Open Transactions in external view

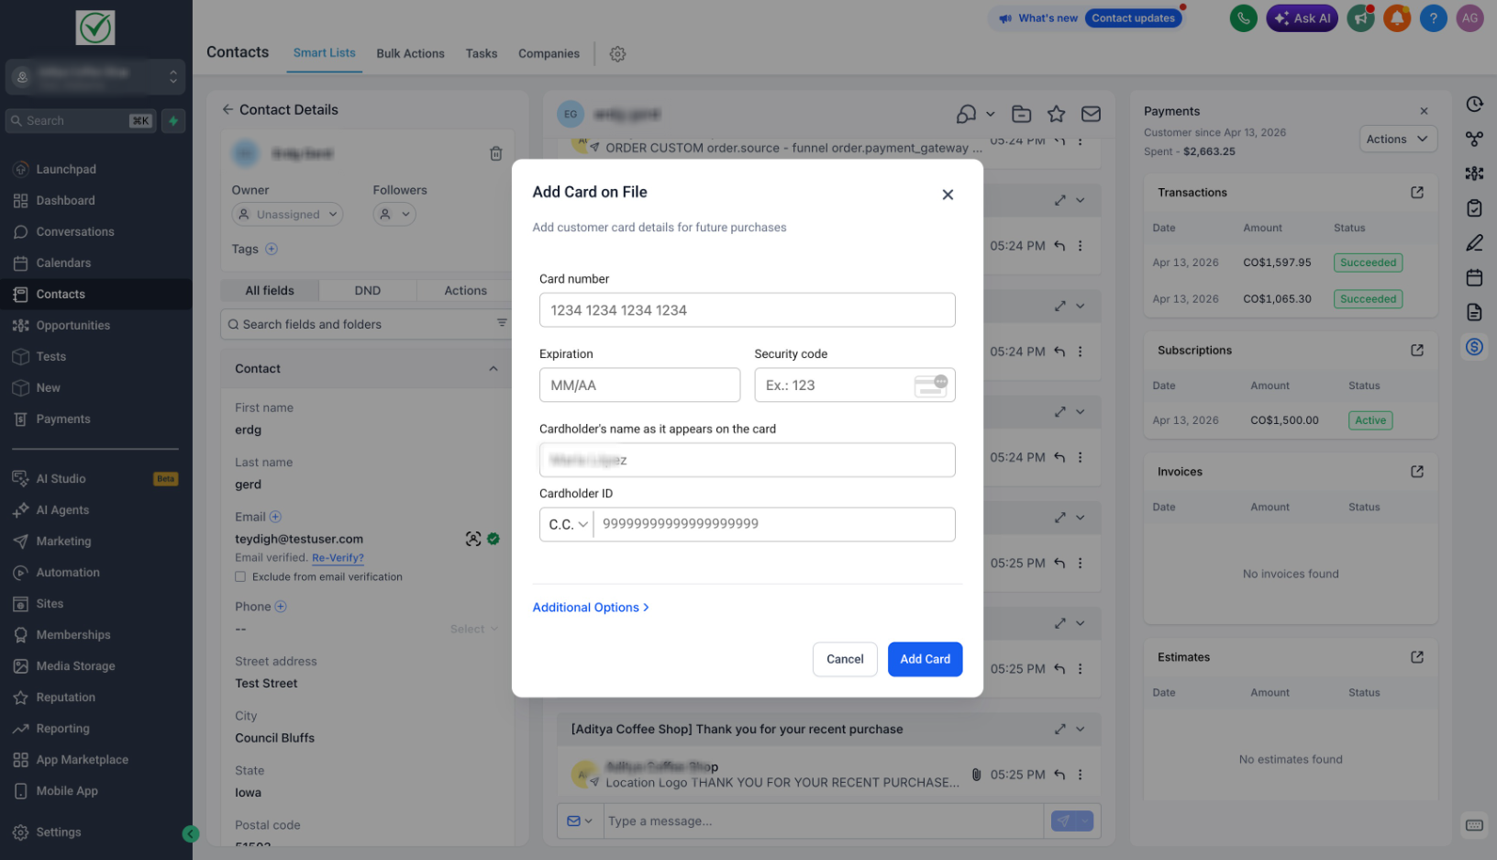point(1416,192)
